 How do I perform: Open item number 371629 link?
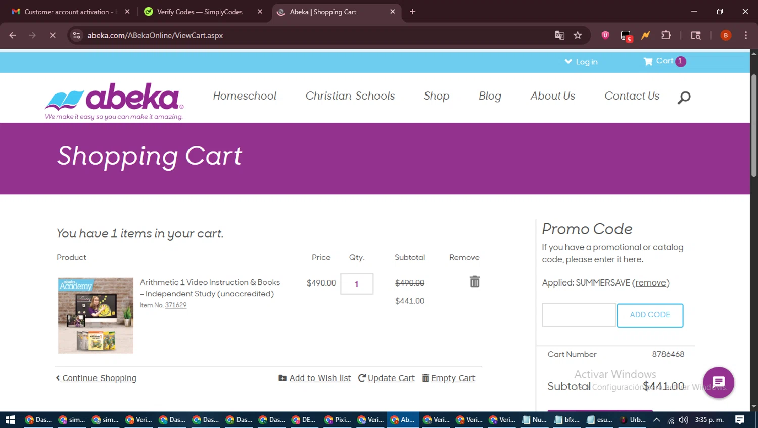(x=176, y=305)
